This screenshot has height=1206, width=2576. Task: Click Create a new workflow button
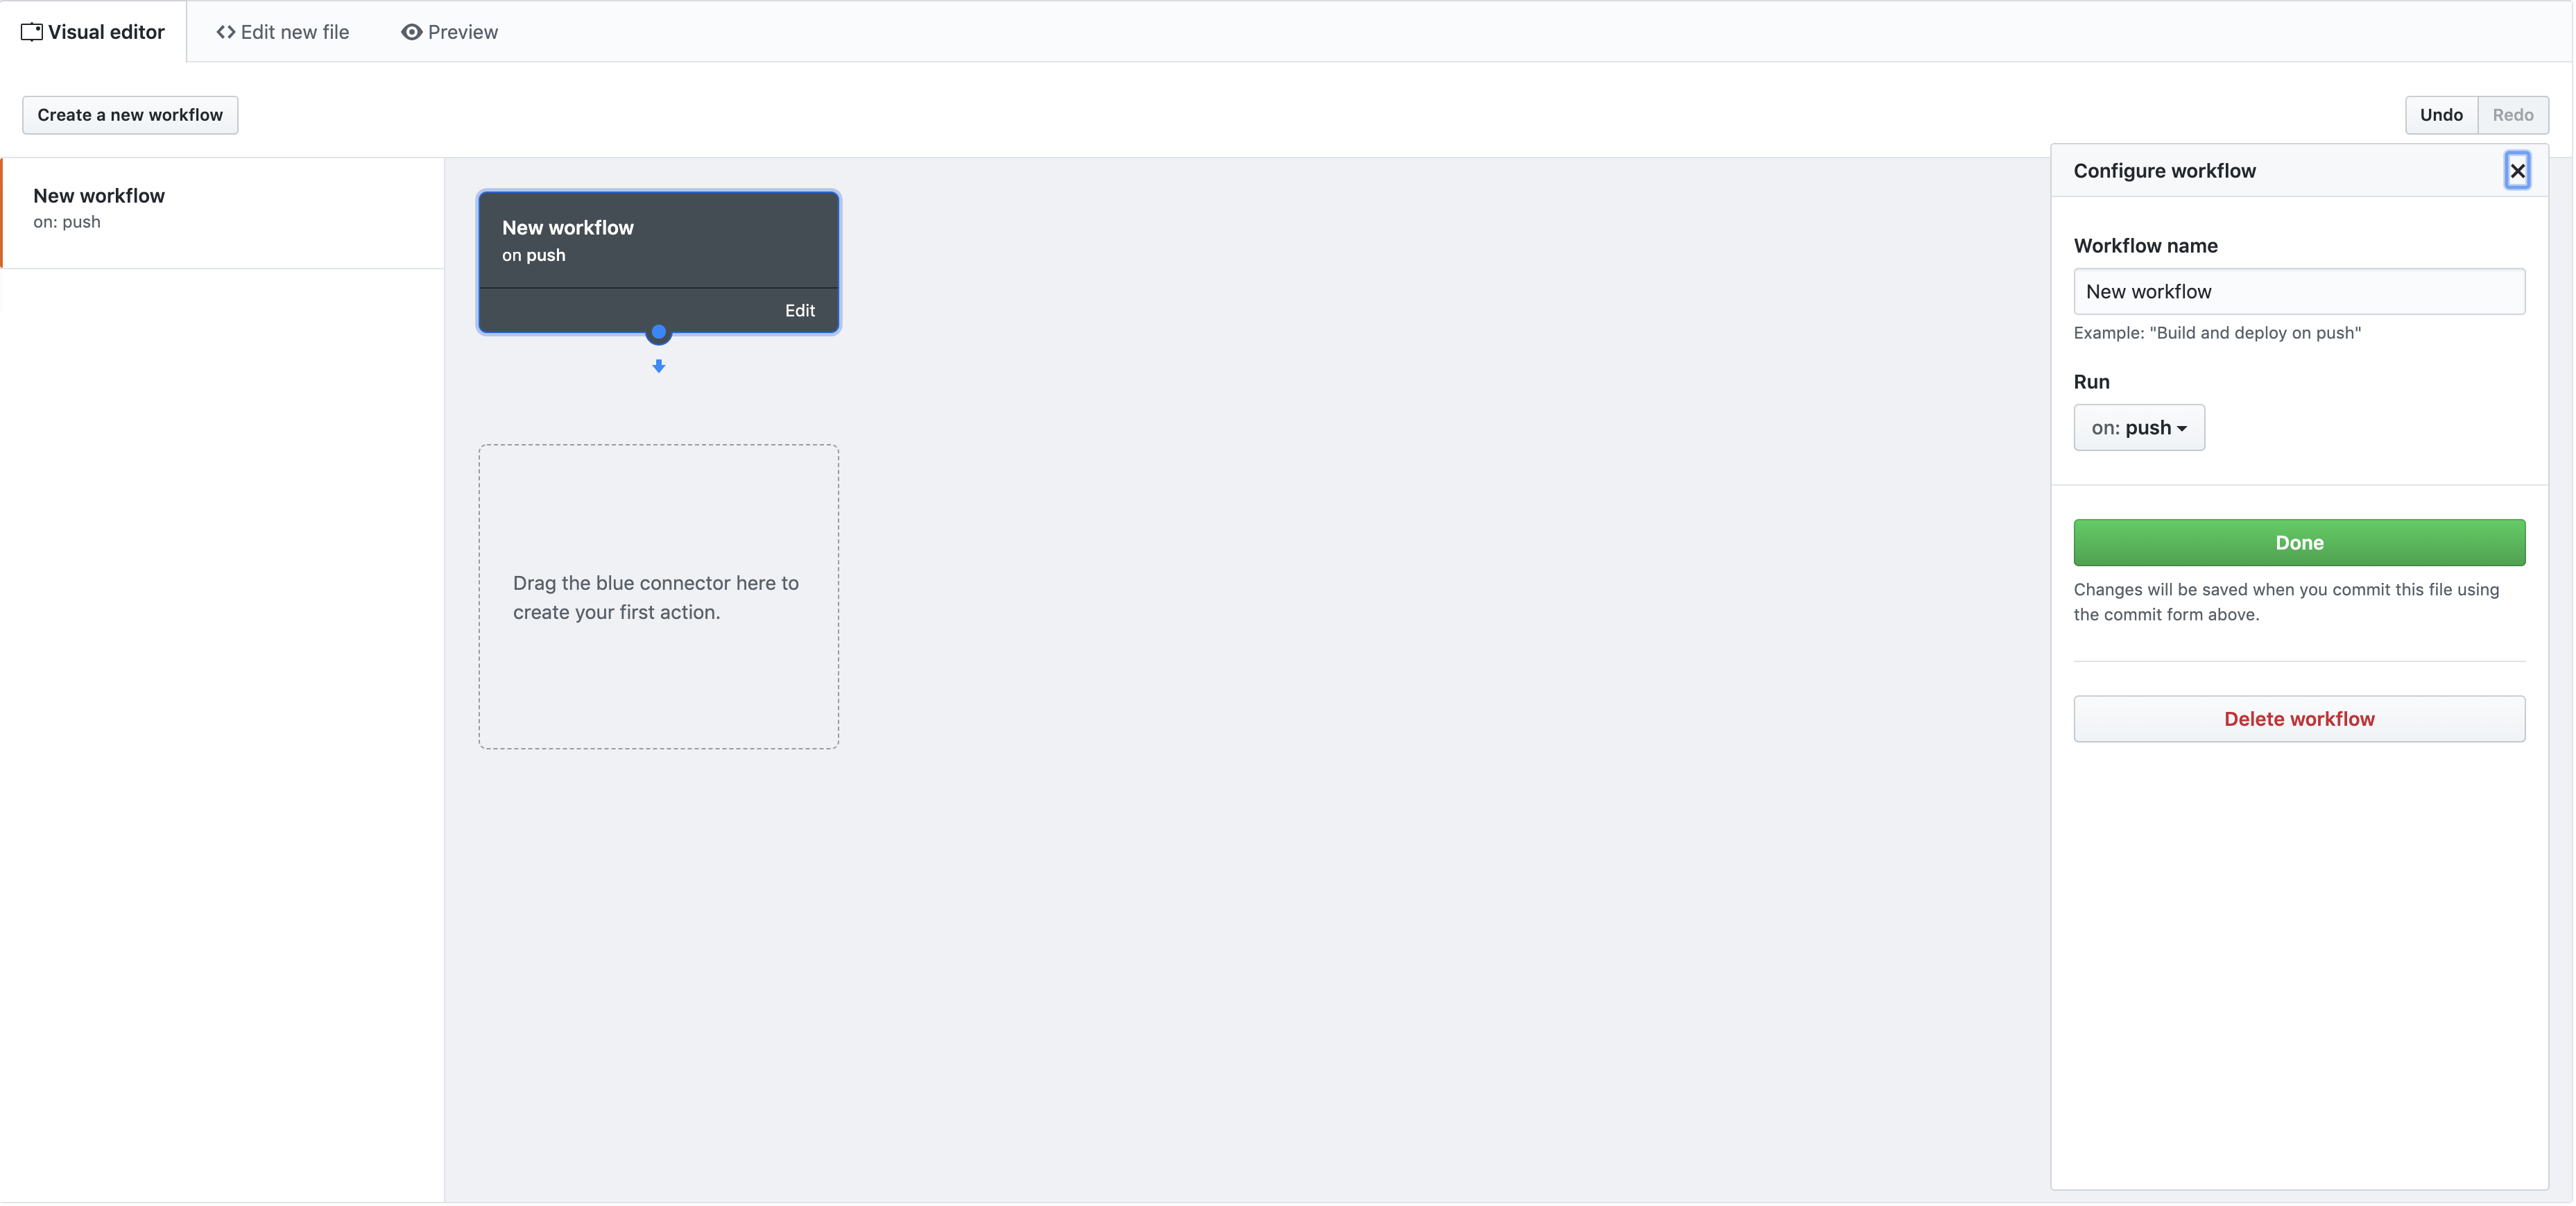(130, 115)
